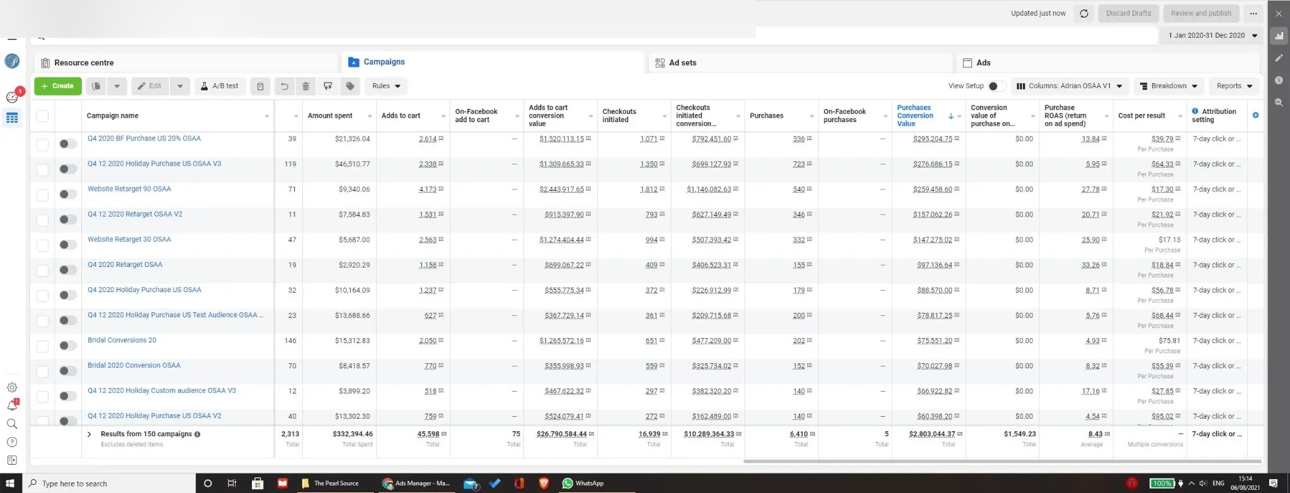Click the delete trash can icon
This screenshot has width=1290, height=493.
click(x=305, y=86)
